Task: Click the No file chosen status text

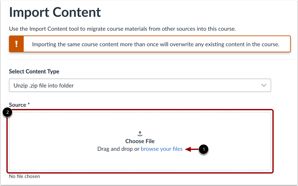Action: (25, 176)
